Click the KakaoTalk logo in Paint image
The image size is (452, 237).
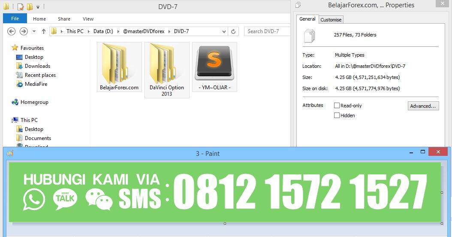(65, 199)
